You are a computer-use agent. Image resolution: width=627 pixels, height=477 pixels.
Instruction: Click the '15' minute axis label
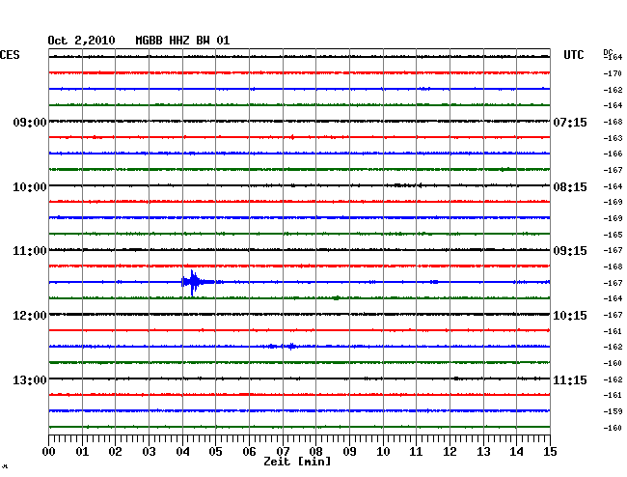tap(550, 451)
